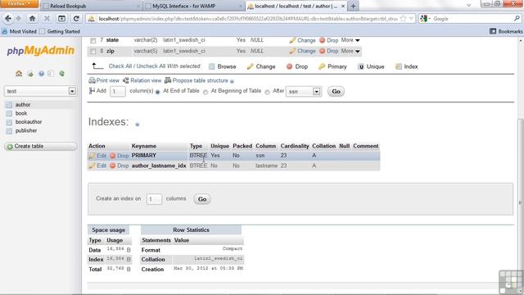Open the list all tabs arrow
524x295 pixels.
click(468, 5)
